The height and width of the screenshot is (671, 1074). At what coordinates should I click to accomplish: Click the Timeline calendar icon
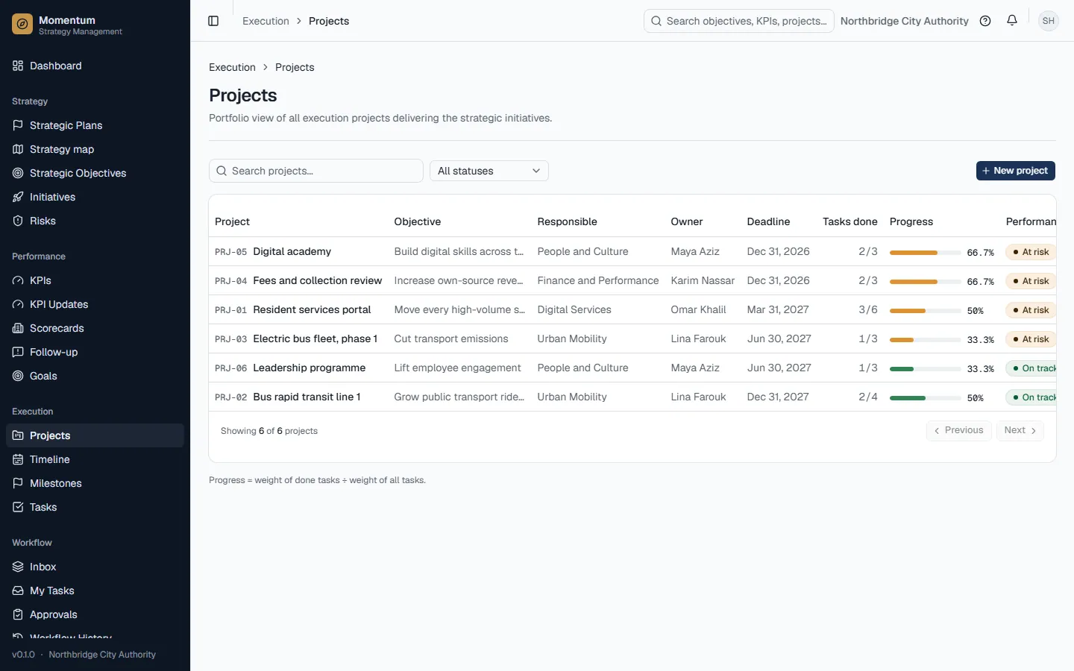click(18, 459)
